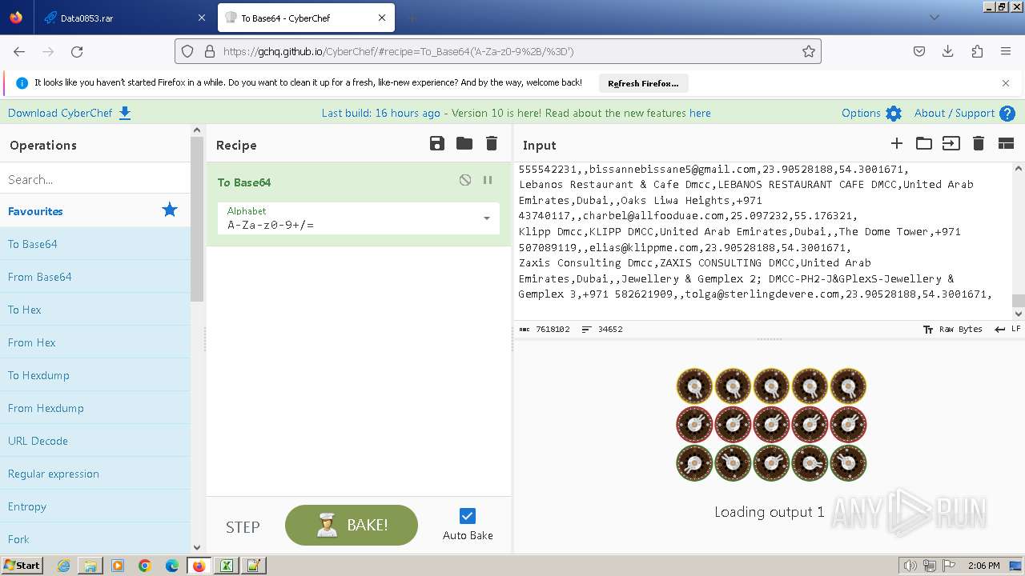Click the BAKE! button

pyautogui.click(x=352, y=525)
